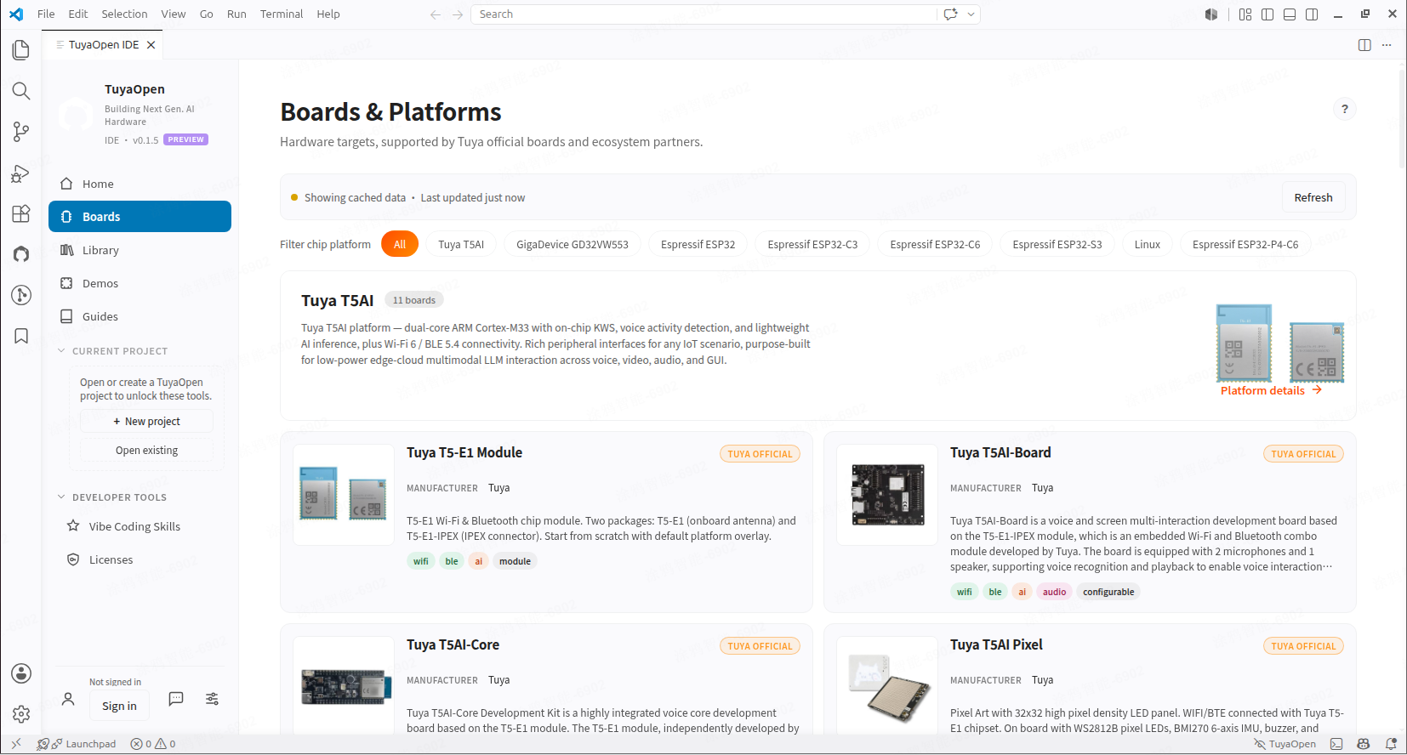Screen dimensions: 1407x755
Task: Follow the Platform details link
Action: coord(1271,390)
